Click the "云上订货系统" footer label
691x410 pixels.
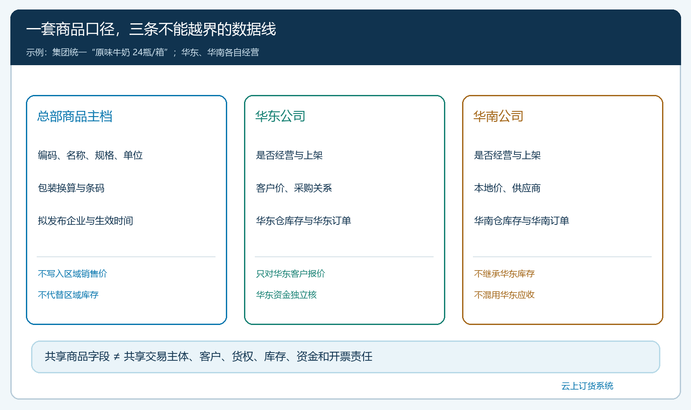[587, 386]
